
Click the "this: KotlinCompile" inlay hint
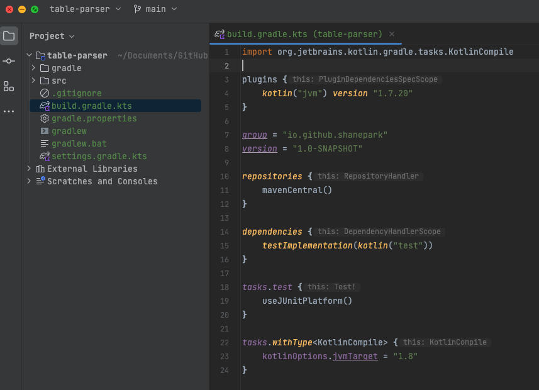(x=445, y=342)
